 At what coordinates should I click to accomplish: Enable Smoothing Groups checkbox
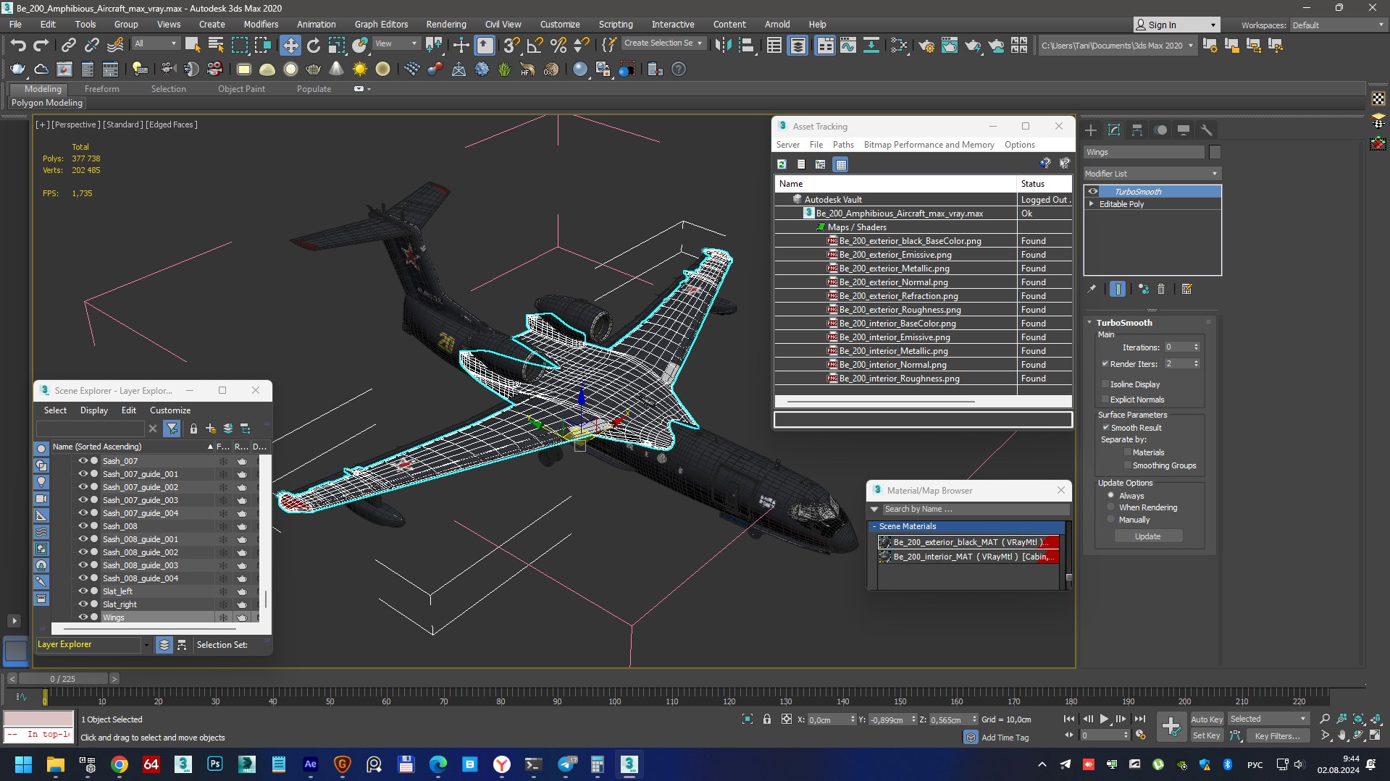tap(1128, 465)
